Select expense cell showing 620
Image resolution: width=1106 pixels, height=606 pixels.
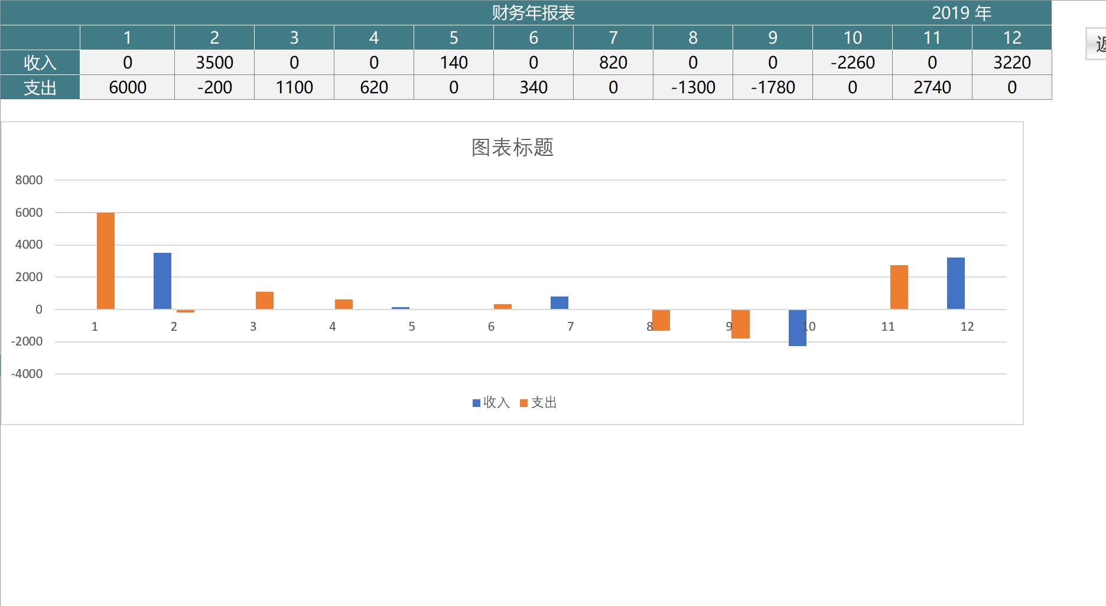(374, 87)
